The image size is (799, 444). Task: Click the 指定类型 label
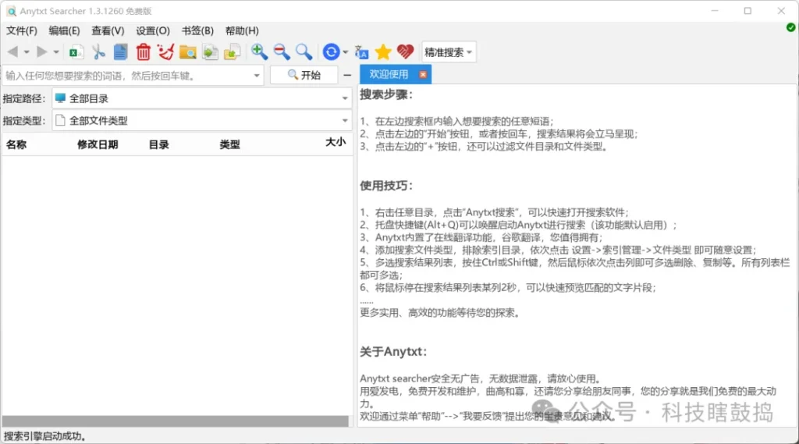click(x=24, y=121)
